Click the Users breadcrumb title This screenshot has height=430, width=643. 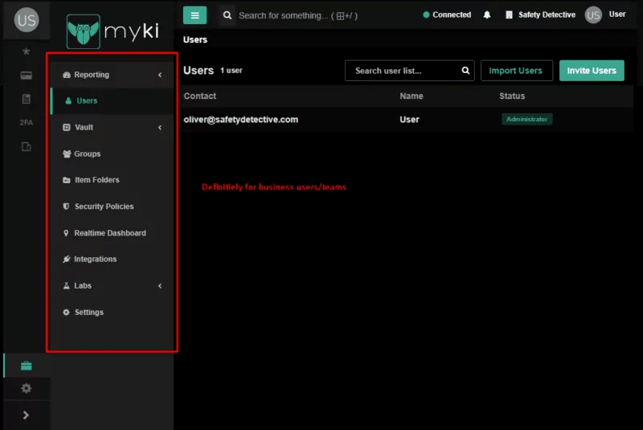click(195, 39)
